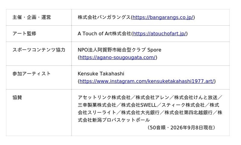Follow the agano-sougougata.com link
This screenshot has width=241, height=145.
click(117, 57)
